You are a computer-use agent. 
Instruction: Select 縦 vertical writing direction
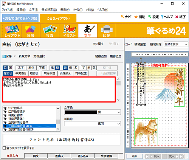(57, 68)
